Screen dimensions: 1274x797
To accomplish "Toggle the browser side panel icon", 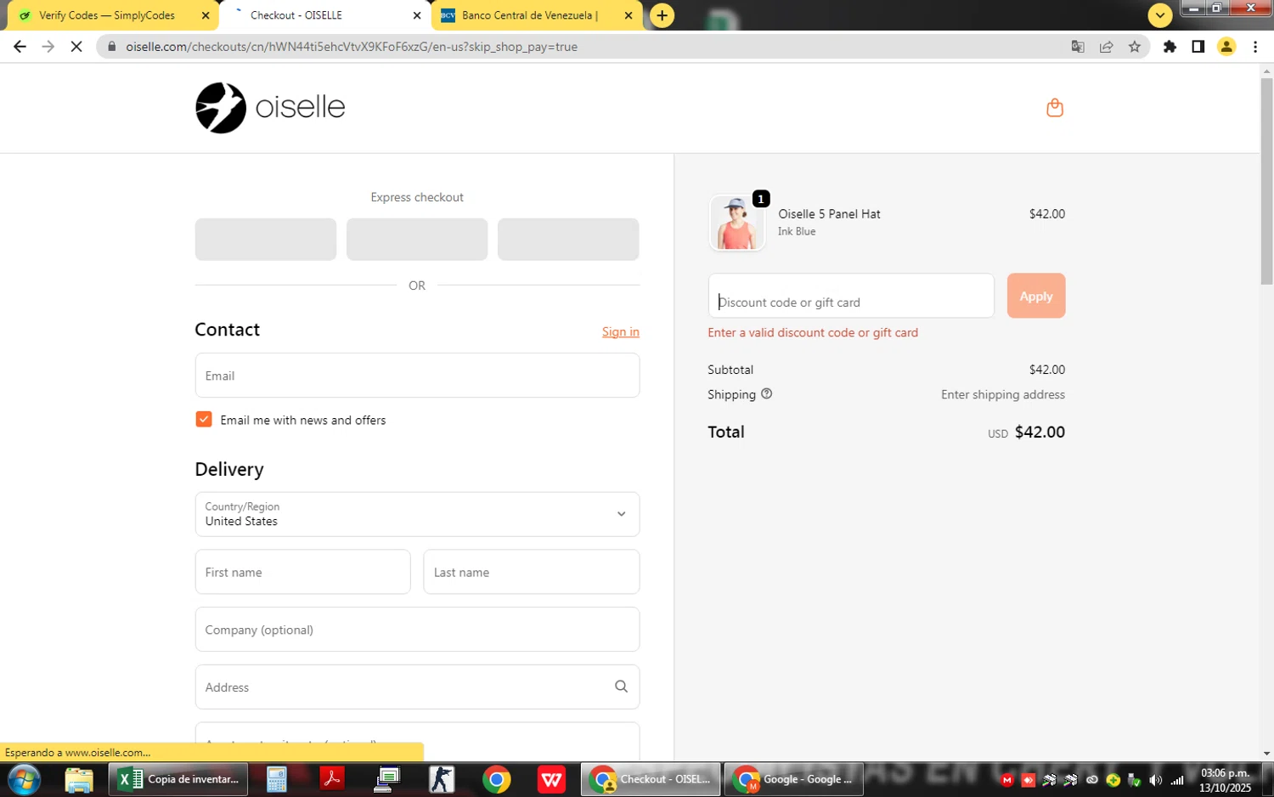I will (1198, 47).
